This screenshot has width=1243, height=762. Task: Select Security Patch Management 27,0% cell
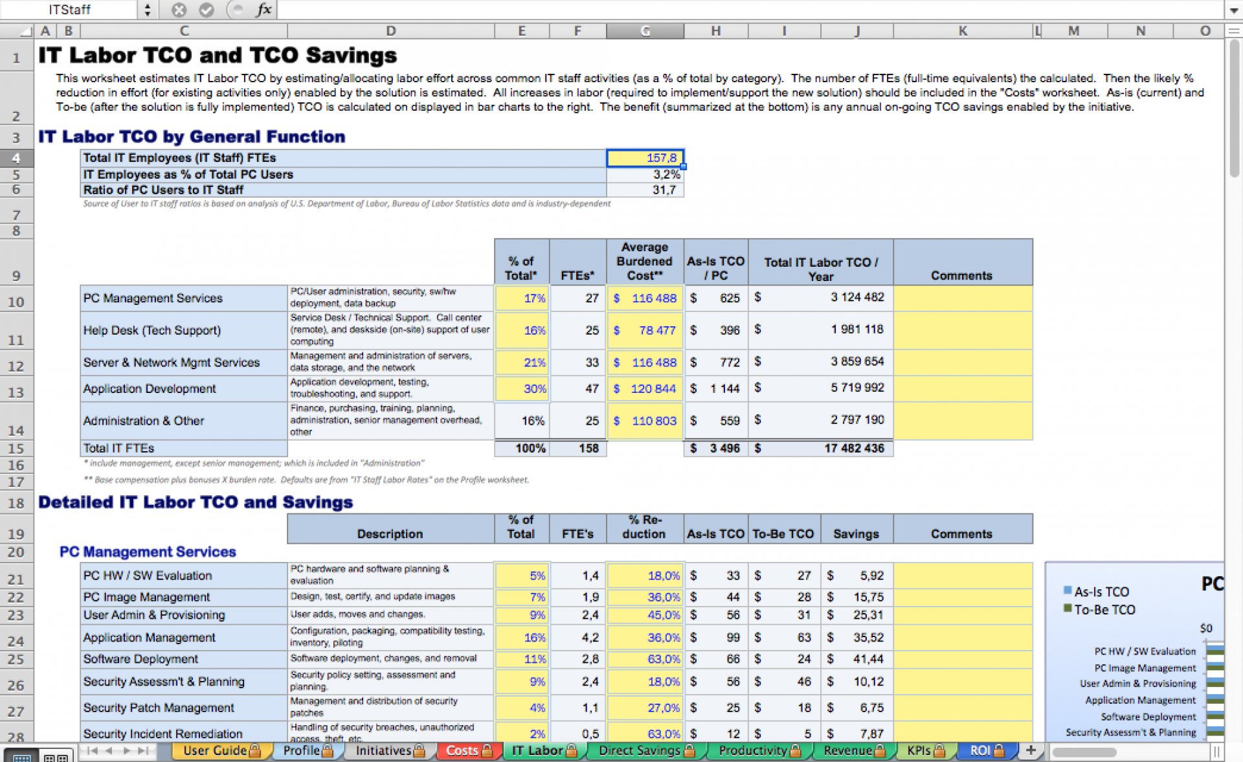(x=645, y=708)
